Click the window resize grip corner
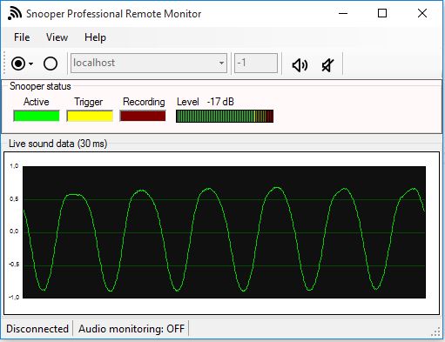This screenshot has width=445, height=342. pyautogui.click(x=436, y=332)
